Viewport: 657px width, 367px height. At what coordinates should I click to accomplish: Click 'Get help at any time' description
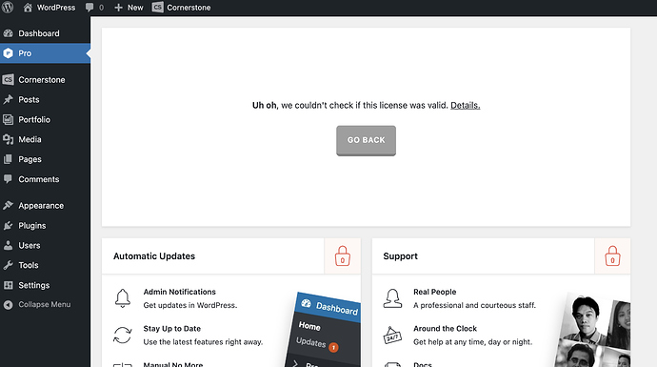tap(472, 342)
